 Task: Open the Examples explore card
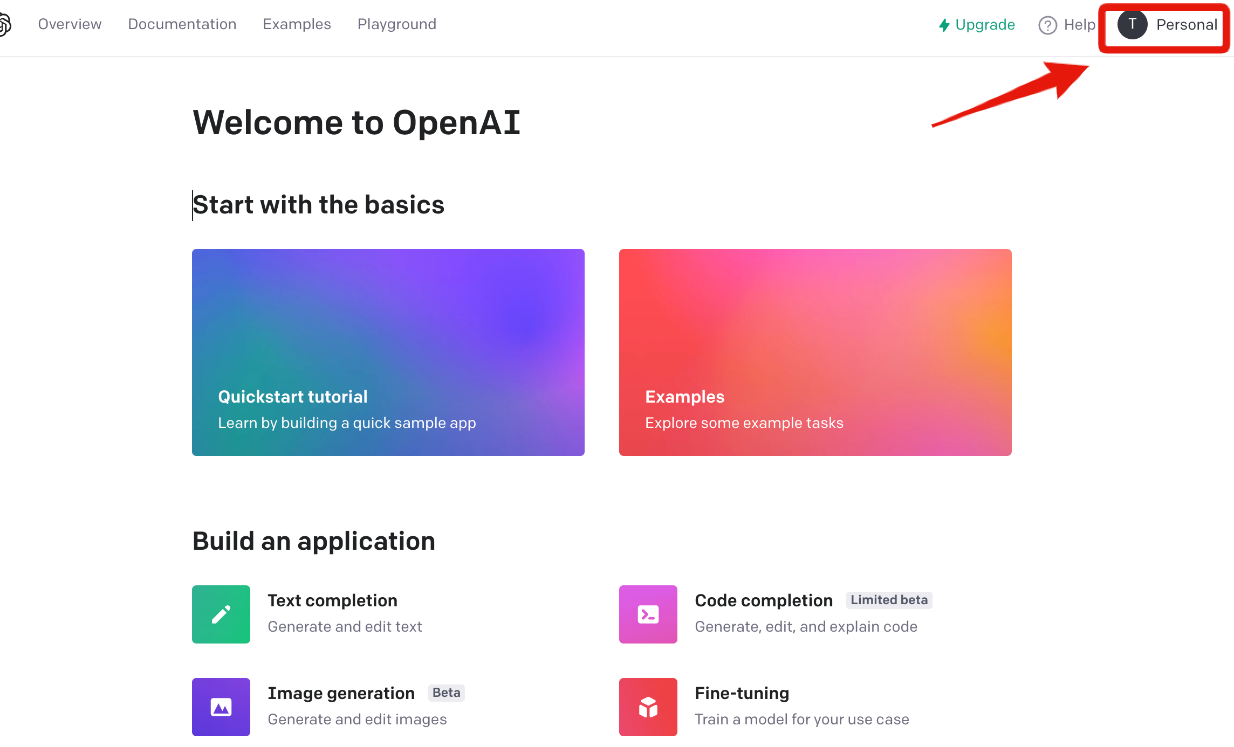815,352
